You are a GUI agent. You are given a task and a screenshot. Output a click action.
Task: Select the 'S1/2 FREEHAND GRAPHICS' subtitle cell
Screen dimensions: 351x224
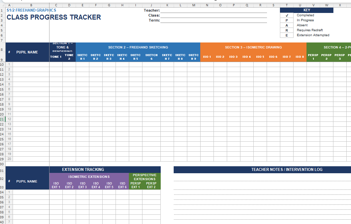[x=31, y=10]
